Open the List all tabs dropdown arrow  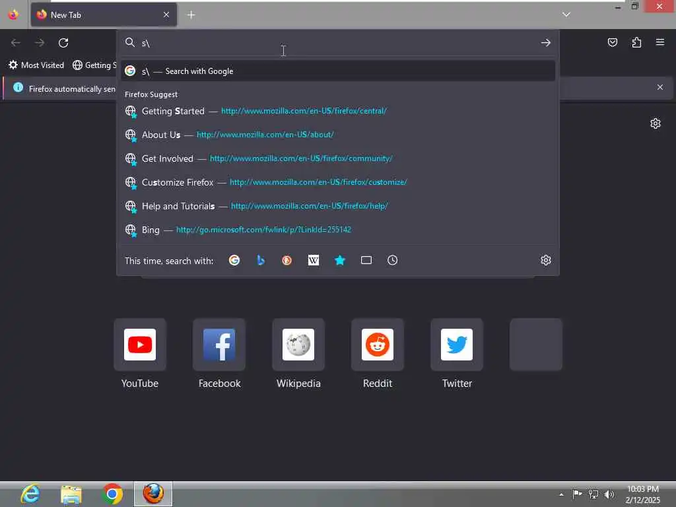coord(566,15)
